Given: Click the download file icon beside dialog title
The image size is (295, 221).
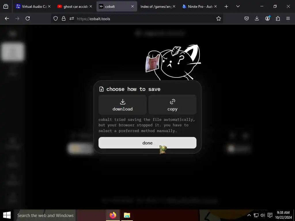Looking at the screenshot, I should tap(101, 89).
